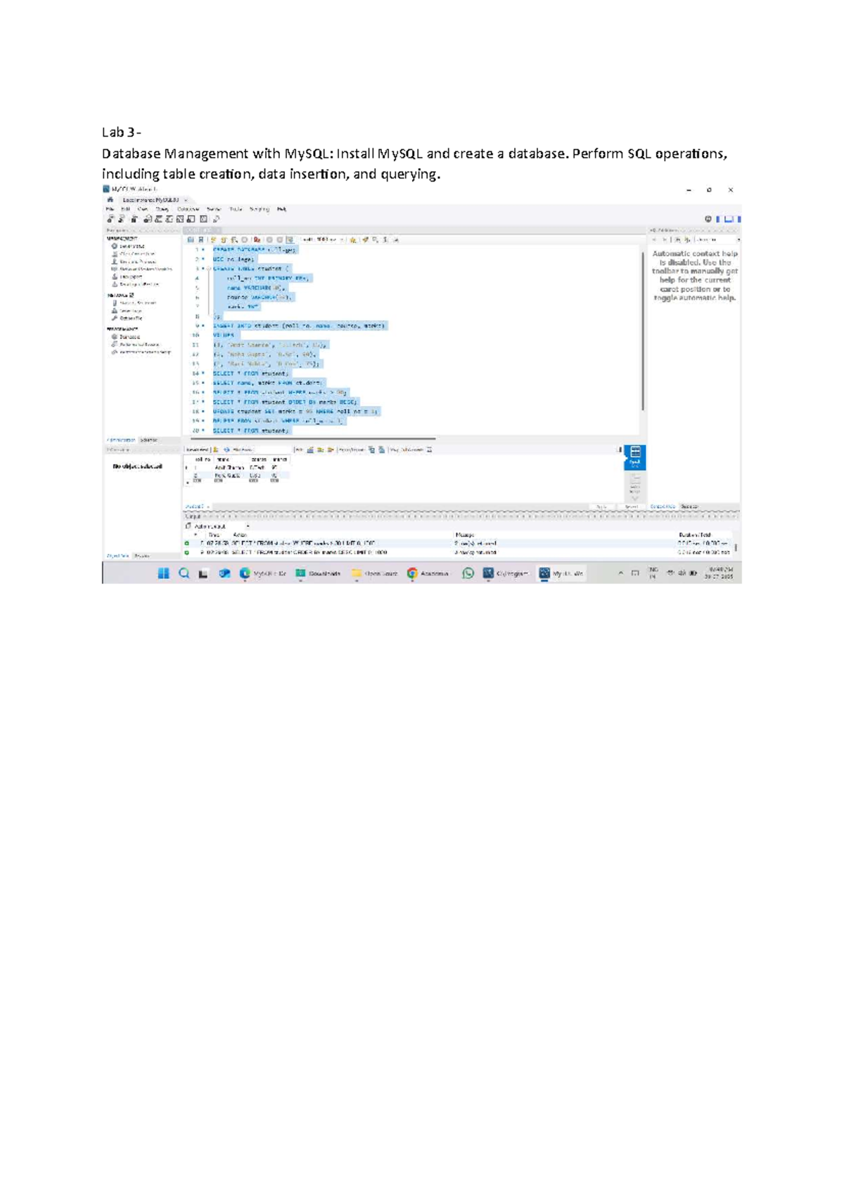This screenshot has height=1193, width=844.
Task: Open Client Connections in Navigator
Action: click(x=134, y=254)
